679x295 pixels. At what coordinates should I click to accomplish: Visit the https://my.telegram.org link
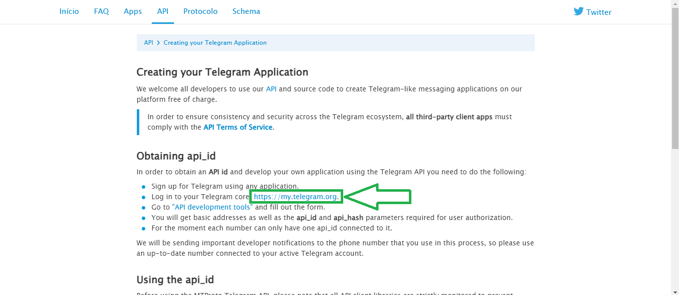click(295, 197)
